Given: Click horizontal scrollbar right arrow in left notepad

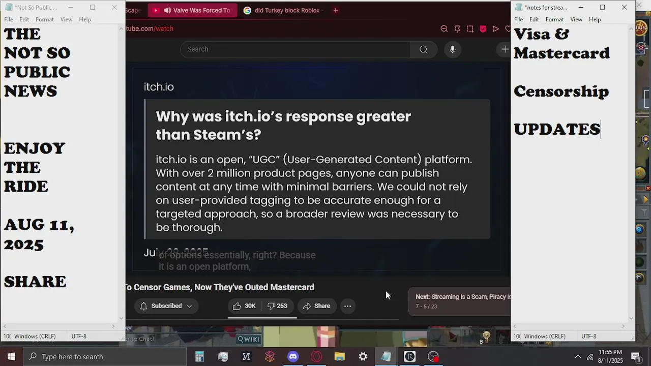Looking at the screenshot, I should click(113, 326).
